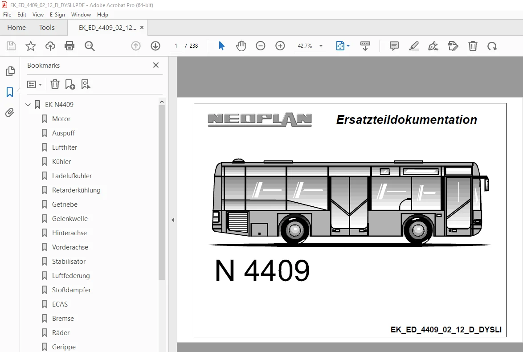Viewport: 523px width, 352px height.
Task: Select the EK_ED_4409_02_12 document tab
Action: (107, 28)
